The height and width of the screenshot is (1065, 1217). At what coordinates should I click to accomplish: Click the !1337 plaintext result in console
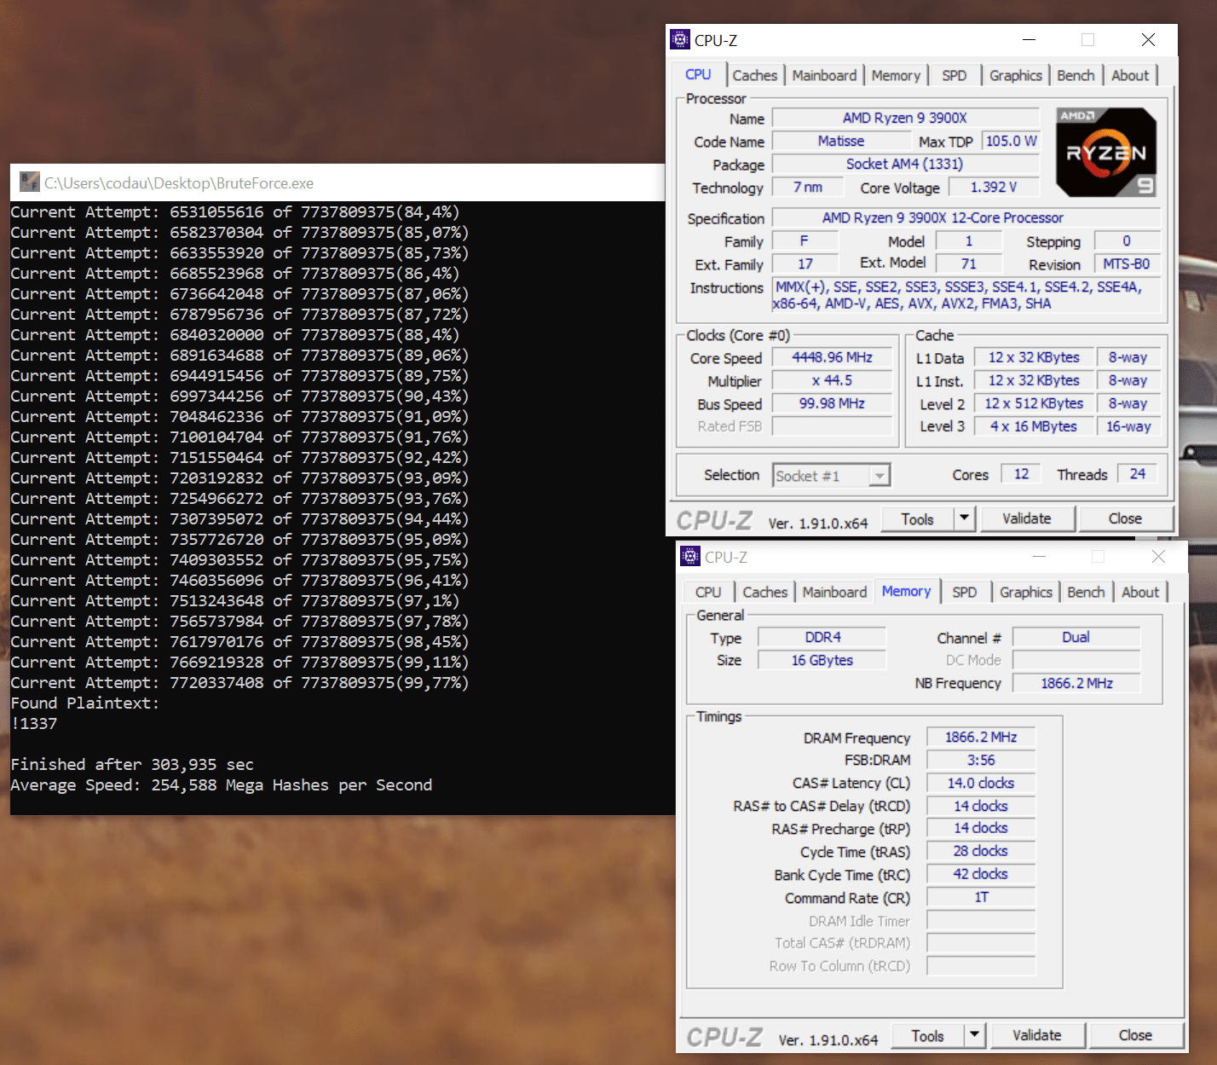tap(34, 724)
